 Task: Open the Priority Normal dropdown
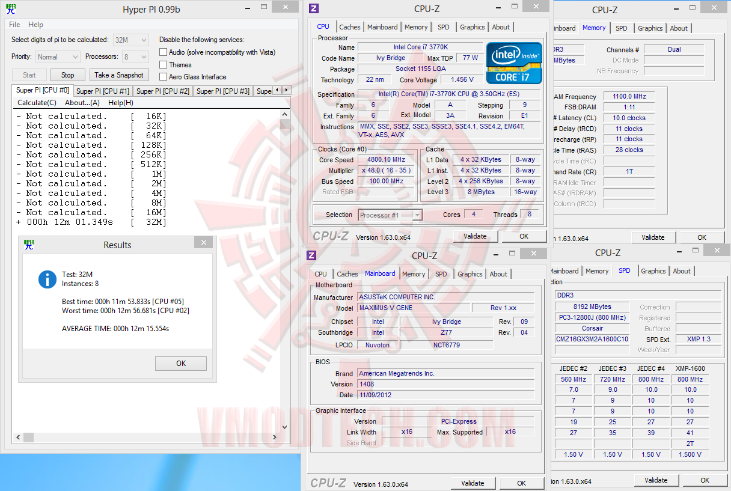58,56
